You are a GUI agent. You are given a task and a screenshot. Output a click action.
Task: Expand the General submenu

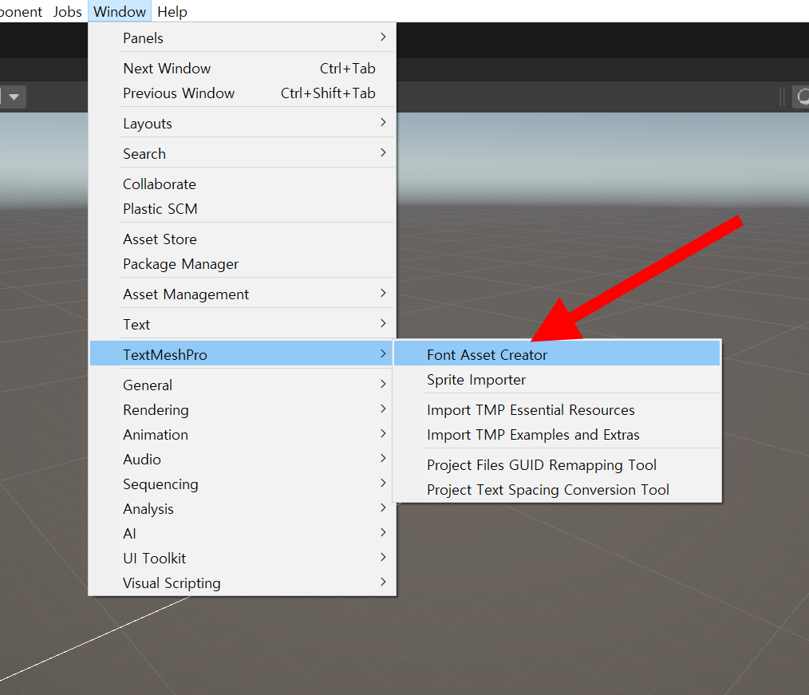pos(243,385)
